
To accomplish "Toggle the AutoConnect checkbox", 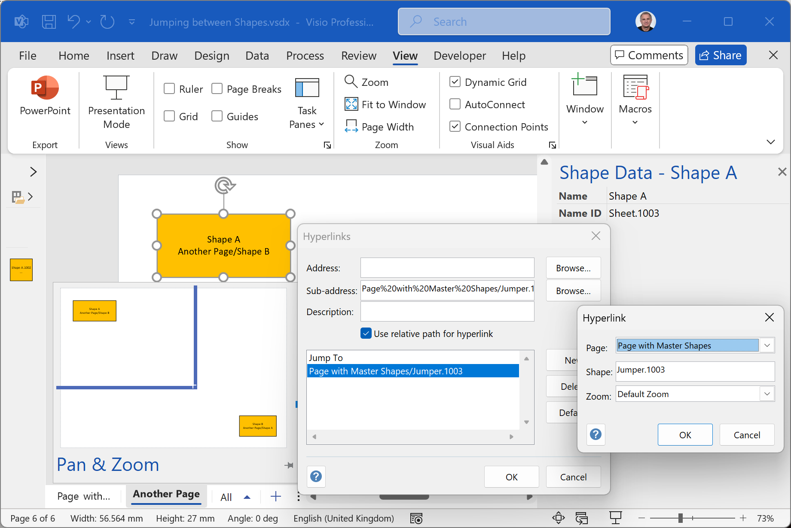I will coord(455,104).
